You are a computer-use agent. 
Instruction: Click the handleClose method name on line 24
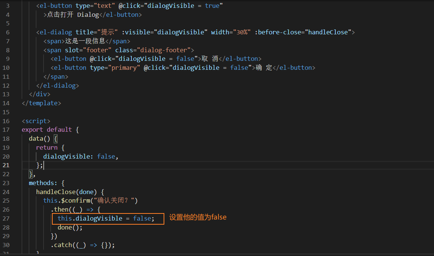click(x=56, y=192)
